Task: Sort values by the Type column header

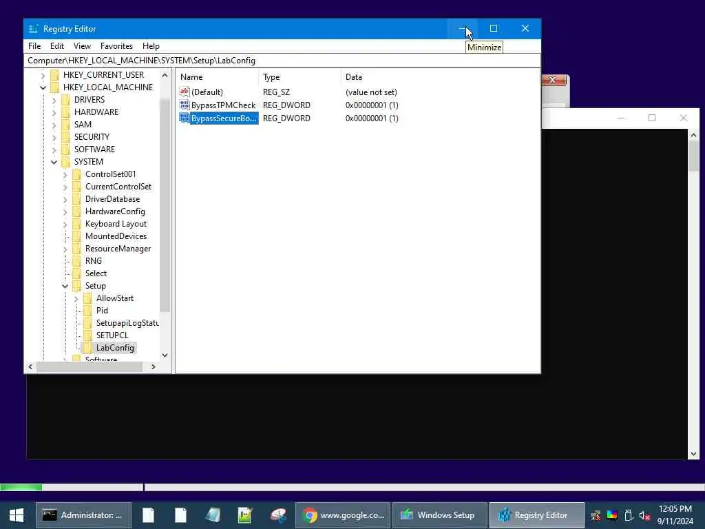Action: pos(300,77)
